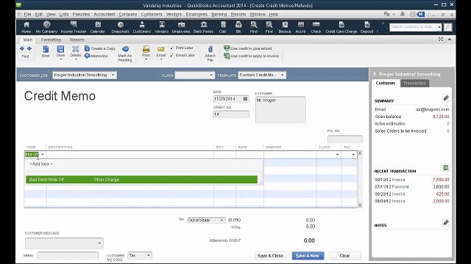Open the Item column dropdown arrow
The height and width of the screenshot is (264, 471).
pyautogui.click(x=43, y=155)
